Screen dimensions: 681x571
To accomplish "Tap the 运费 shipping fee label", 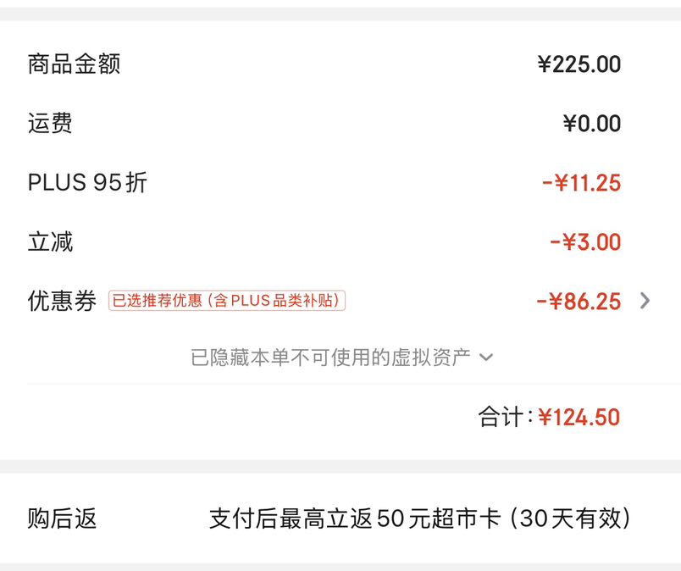I will pyautogui.click(x=50, y=123).
